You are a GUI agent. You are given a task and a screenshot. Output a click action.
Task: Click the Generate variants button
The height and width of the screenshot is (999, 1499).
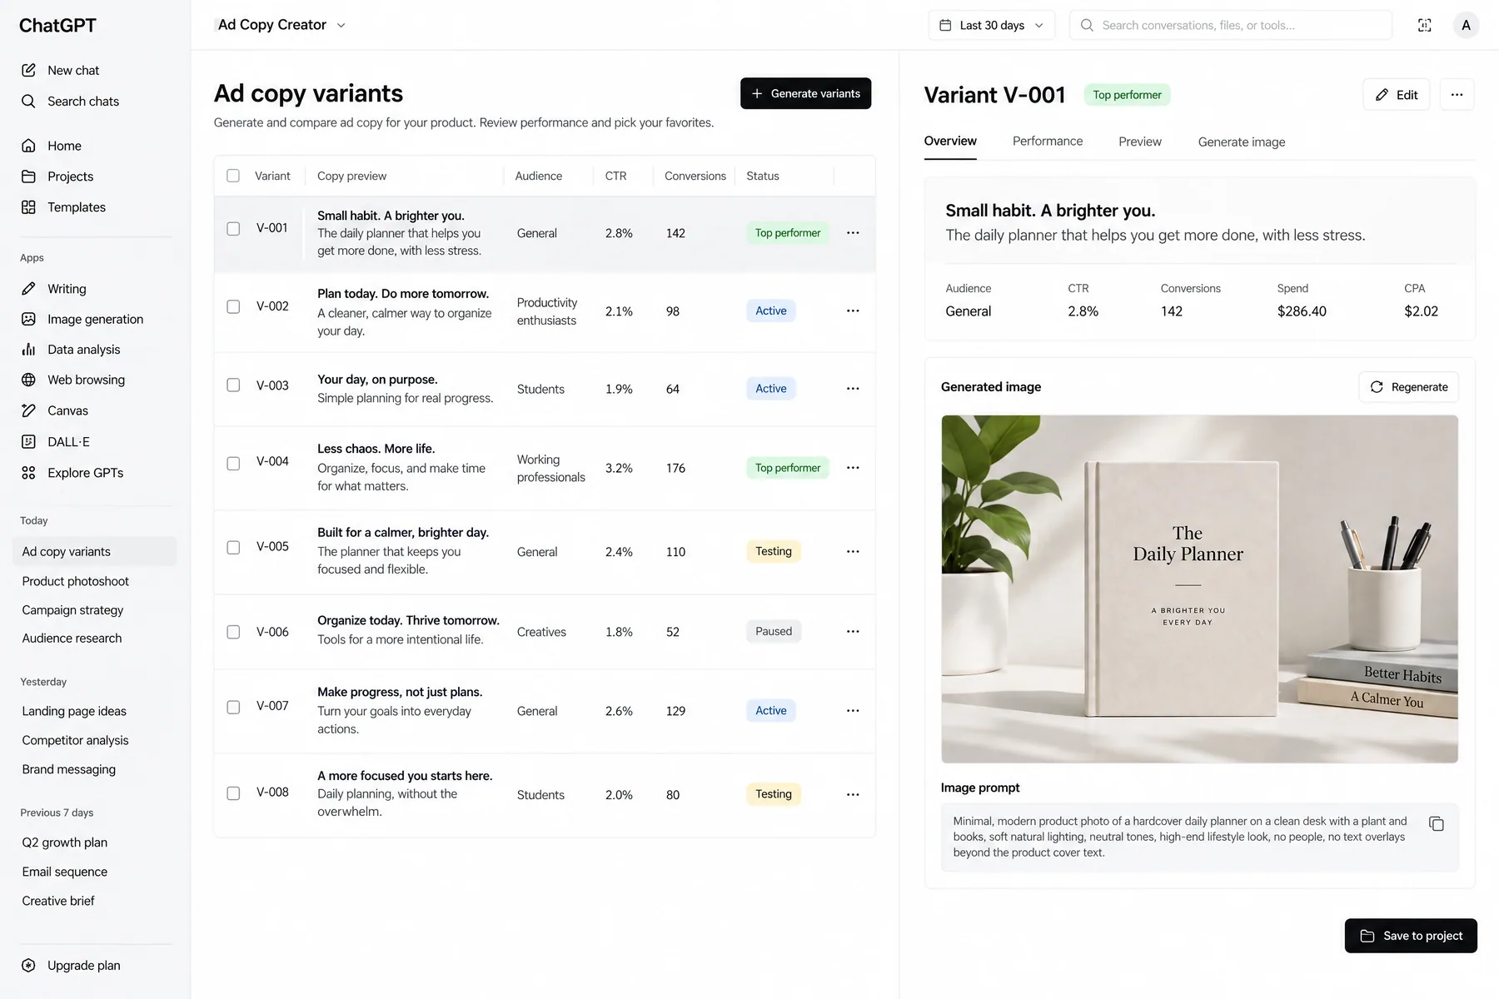(805, 93)
